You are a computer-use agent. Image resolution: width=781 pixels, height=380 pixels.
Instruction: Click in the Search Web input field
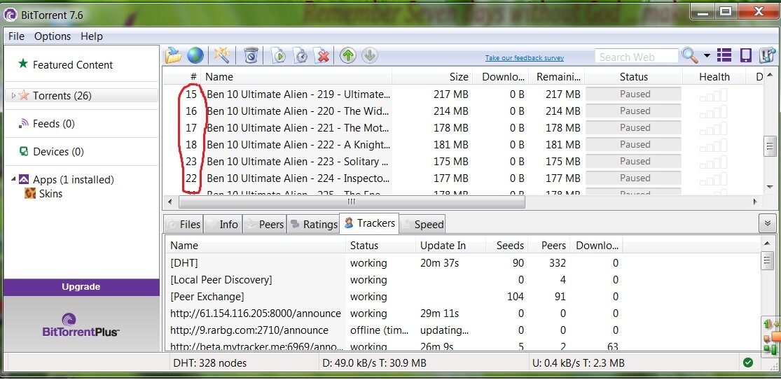[637, 57]
